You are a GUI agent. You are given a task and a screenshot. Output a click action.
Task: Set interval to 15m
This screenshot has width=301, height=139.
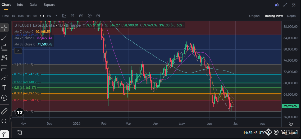[x=21, y=16]
